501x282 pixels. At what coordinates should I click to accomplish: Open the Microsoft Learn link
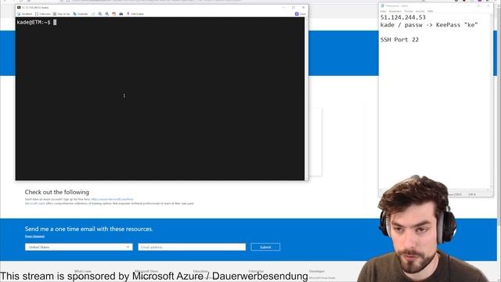point(34,204)
